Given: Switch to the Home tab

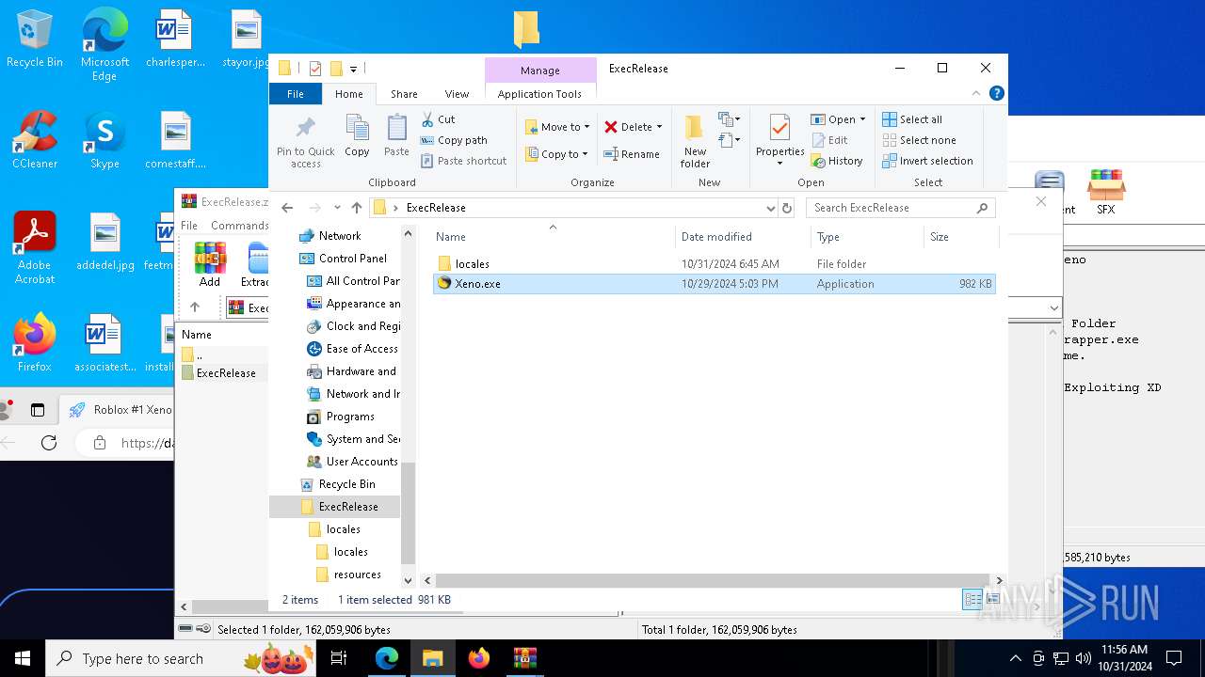Looking at the screenshot, I should pos(349,94).
